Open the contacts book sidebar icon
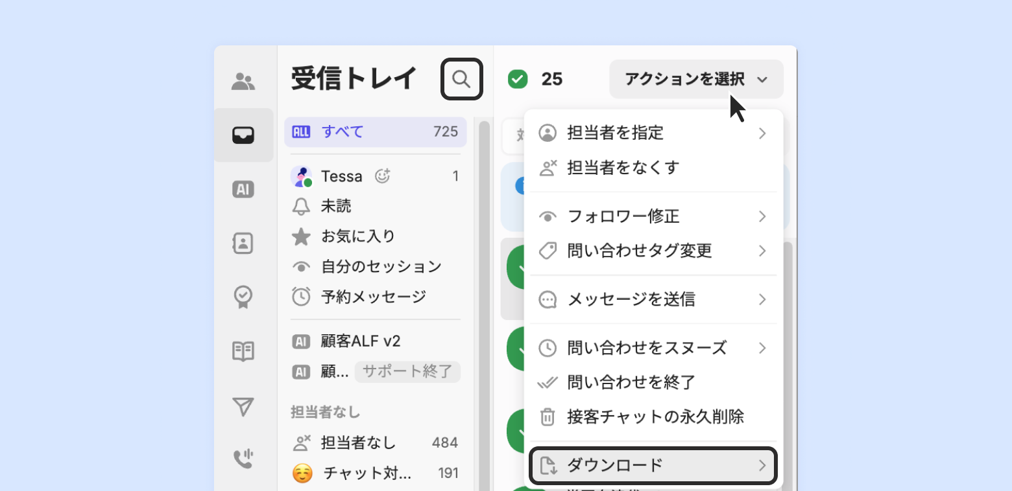The width and height of the screenshot is (1012, 491). click(x=243, y=244)
